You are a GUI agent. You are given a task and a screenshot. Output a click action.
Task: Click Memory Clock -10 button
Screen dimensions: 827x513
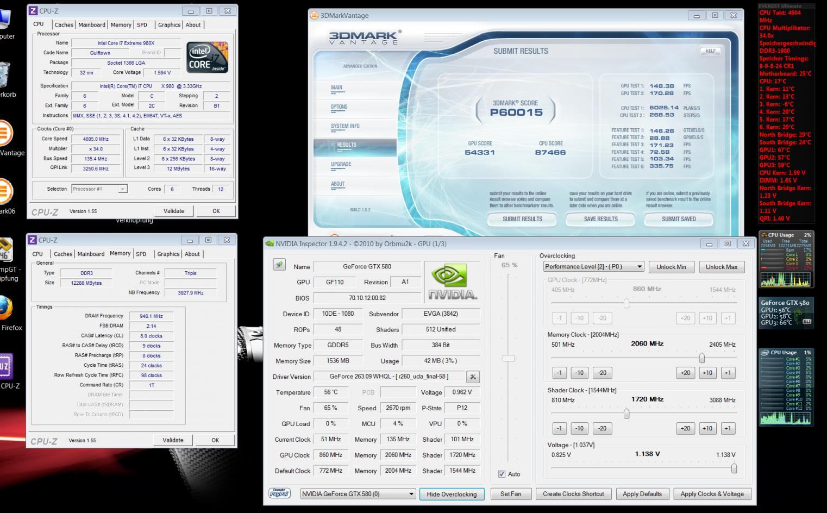coord(579,373)
